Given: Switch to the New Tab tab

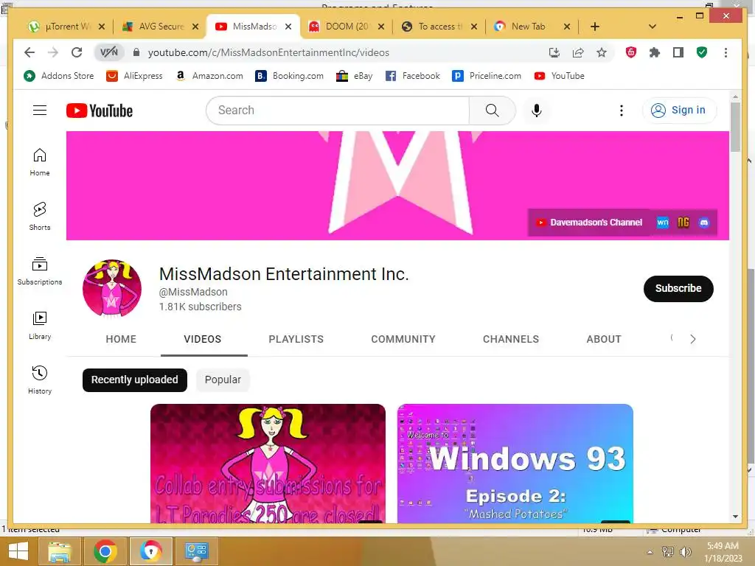Looking at the screenshot, I should 532,27.
